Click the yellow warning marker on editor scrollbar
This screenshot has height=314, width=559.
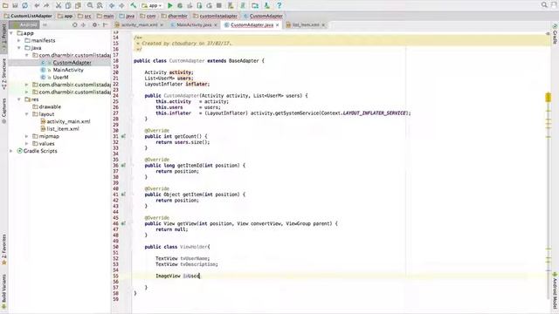click(549, 97)
